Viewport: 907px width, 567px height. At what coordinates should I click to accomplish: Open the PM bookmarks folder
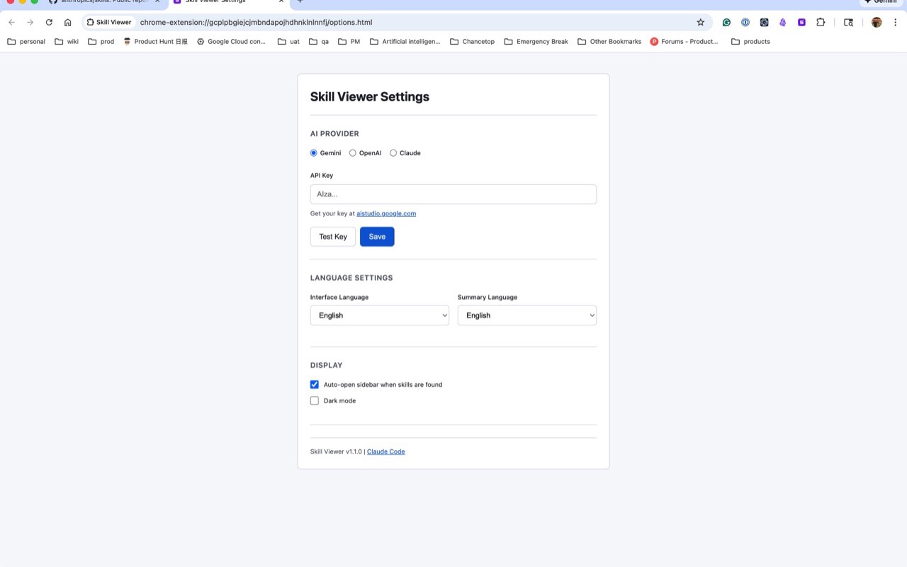[349, 42]
